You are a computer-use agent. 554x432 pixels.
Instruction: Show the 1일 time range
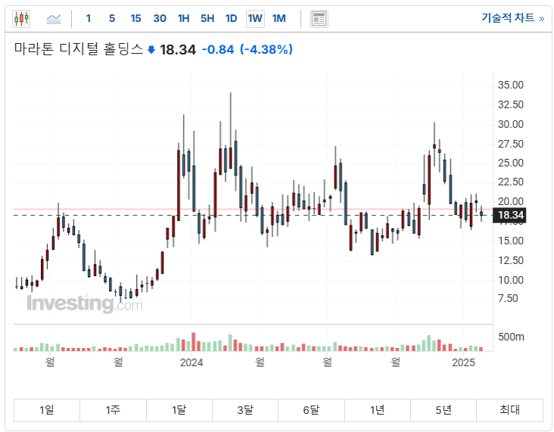47,410
